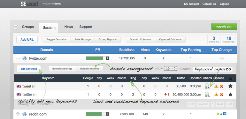Click the PR bar for reddit.com
Screen dimensions: 246x119
pyautogui.click(x=97, y=114)
